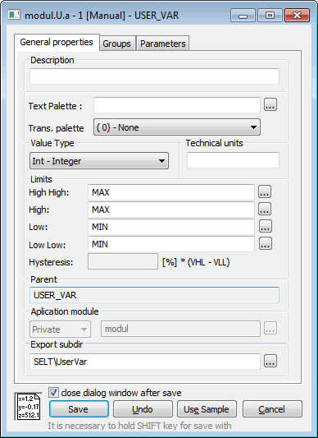Open the Value Type Int - Integer dropdown
Screen dimensions: 318x438
click(x=99, y=161)
